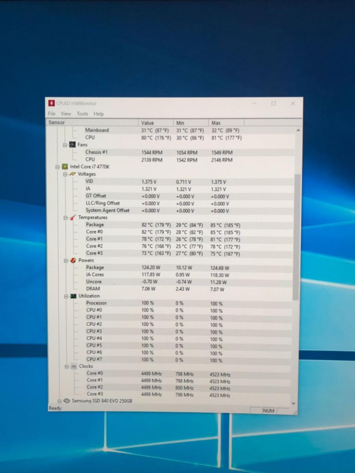The height and width of the screenshot is (473, 355).
Task: Click the Powers flame icon
Action: pos(73,261)
